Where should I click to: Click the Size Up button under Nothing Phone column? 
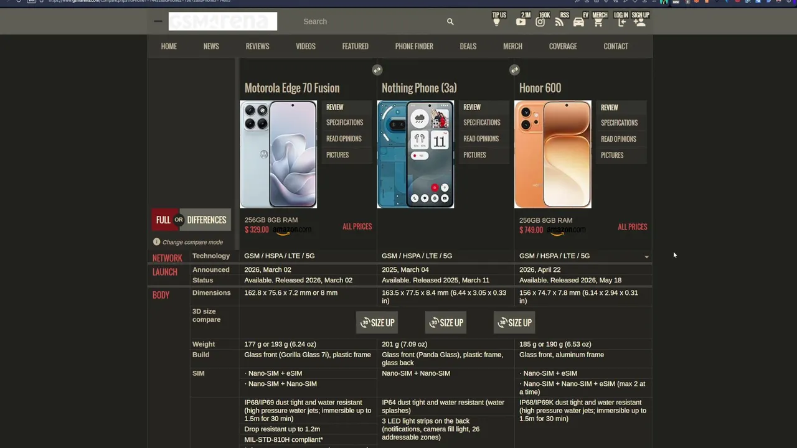[445, 322]
